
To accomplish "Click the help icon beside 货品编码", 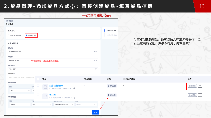I will pos(14,66).
